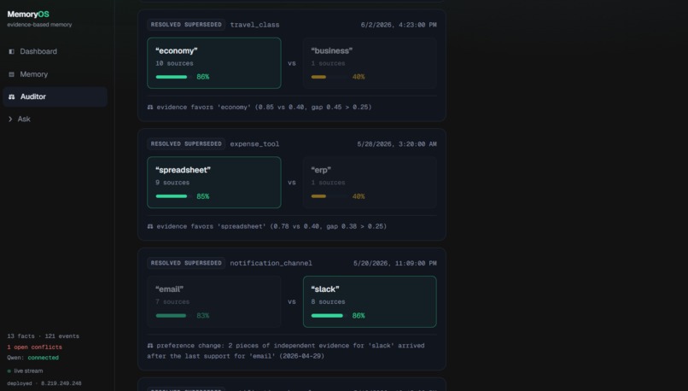Screen dimensions: 688x391
Task: Select the "business" value card
Action: tap(370, 63)
